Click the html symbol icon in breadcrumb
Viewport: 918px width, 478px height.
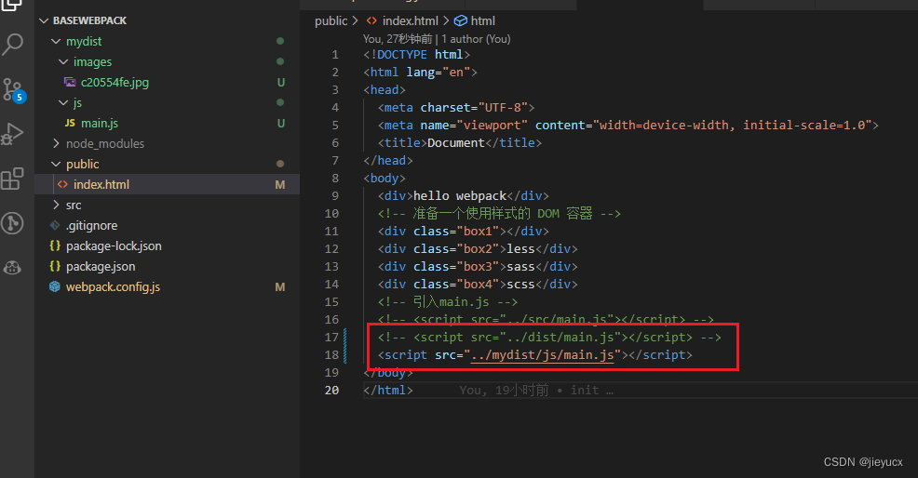pyautogui.click(x=461, y=21)
